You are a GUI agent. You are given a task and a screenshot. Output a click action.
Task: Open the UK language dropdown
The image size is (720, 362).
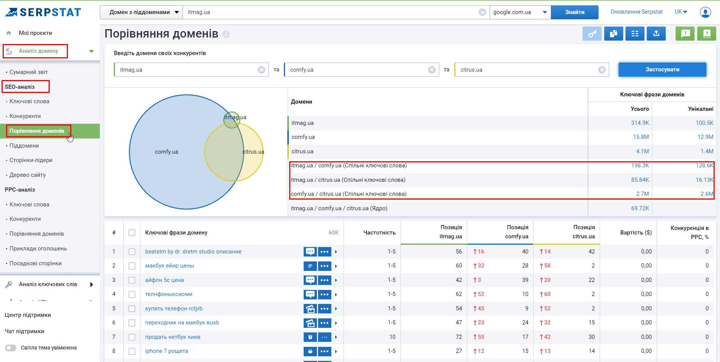(681, 12)
